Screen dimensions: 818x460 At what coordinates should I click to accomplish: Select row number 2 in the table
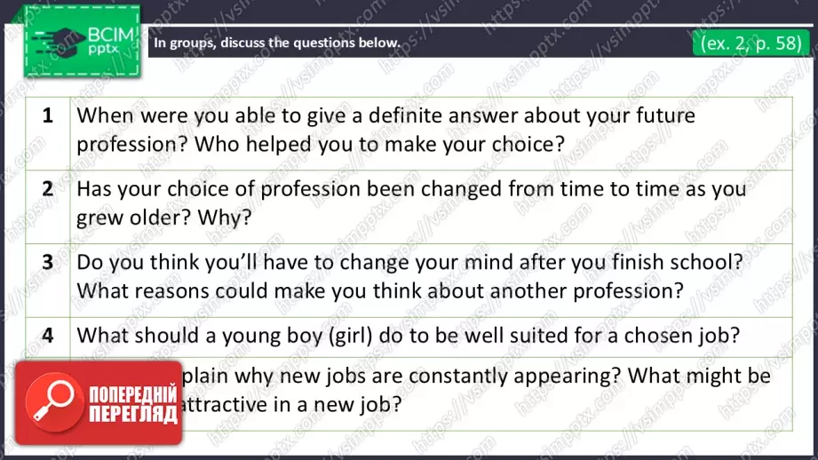click(48, 188)
